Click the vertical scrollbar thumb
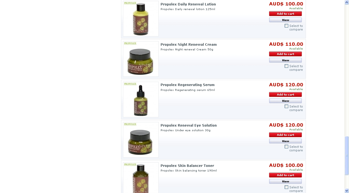This screenshot has height=193, width=349. (x=347, y=155)
